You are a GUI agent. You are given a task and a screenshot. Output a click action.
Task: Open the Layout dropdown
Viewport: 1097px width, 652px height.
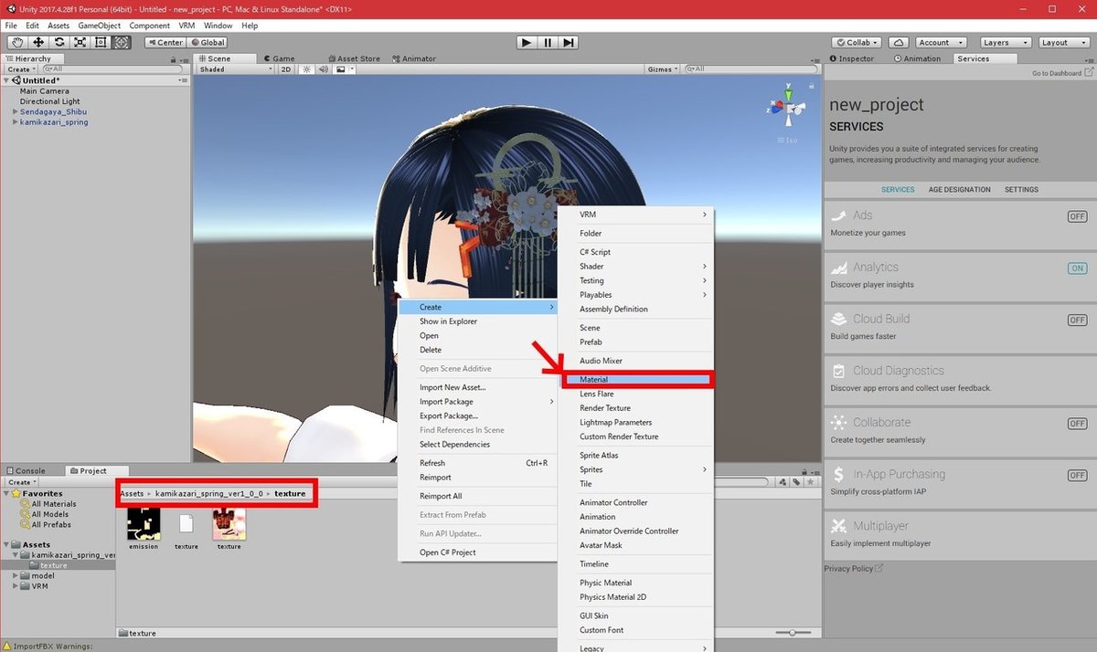pyautogui.click(x=1064, y=42)
